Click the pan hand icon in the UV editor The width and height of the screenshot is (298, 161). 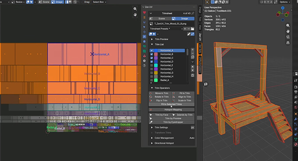[x=135, y=14]
